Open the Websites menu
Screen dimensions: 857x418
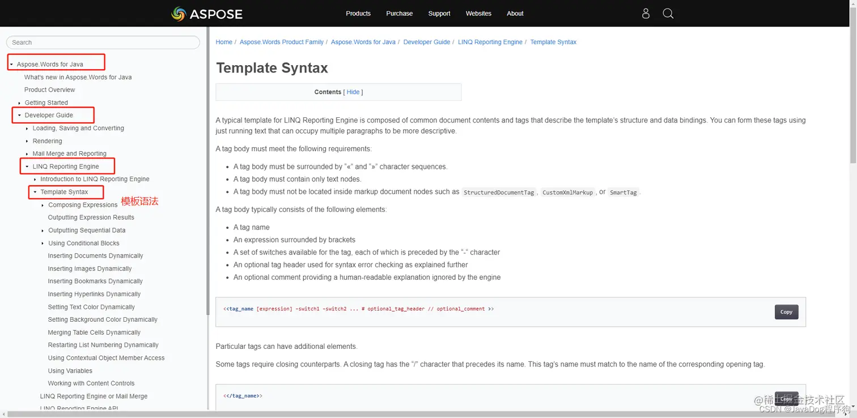click(478, 14)
